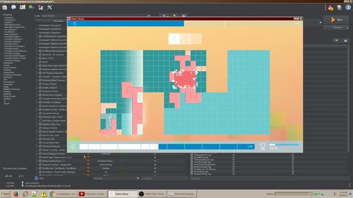Open the Start button
The width and height of the screenshot is (353, 198).
[5, 194]
